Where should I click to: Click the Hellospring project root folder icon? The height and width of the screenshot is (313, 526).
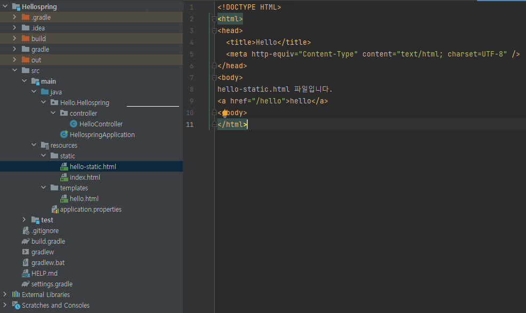coord(16,7)
